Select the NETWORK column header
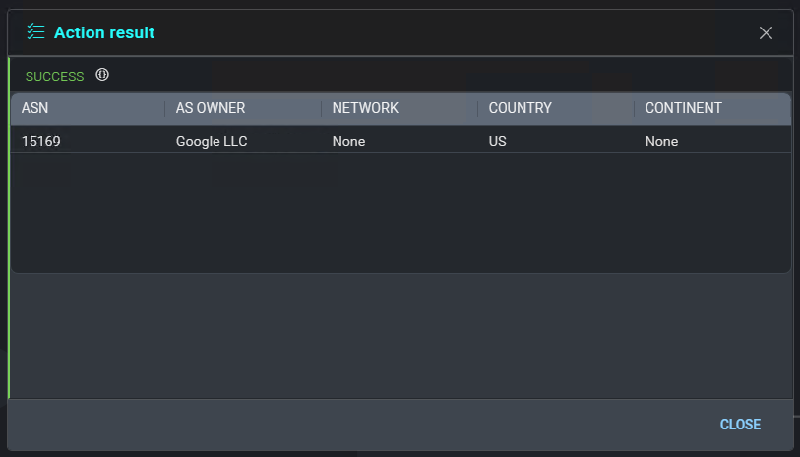Image resolution: width=800 pixels, height=457 pixels. click(365, 108)
